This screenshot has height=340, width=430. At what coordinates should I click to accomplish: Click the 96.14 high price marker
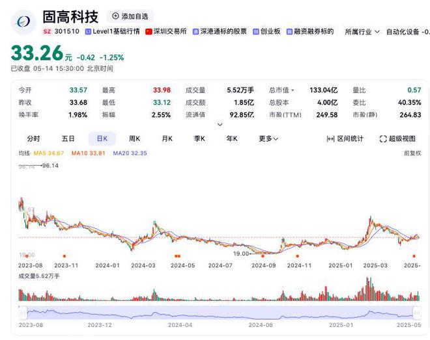pyautogui.click(x=50, y=166)
